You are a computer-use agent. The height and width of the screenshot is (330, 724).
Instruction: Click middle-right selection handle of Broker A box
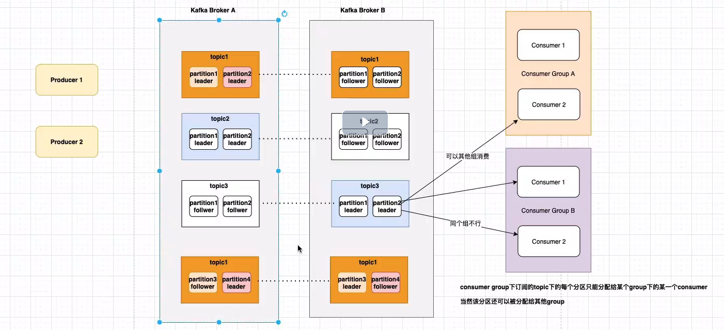278,171
